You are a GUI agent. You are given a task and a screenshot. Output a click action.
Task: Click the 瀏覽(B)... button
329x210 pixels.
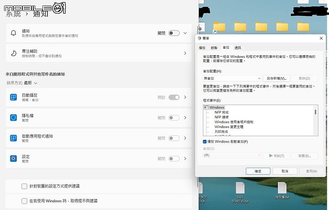point(304,156)
